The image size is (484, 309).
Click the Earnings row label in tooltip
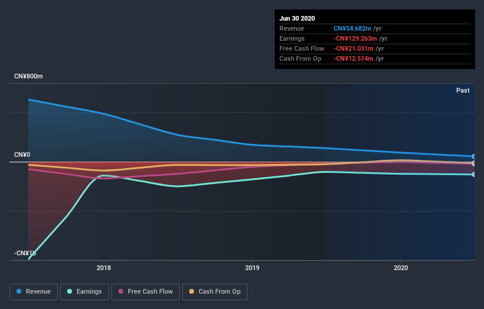click(292, 38)
